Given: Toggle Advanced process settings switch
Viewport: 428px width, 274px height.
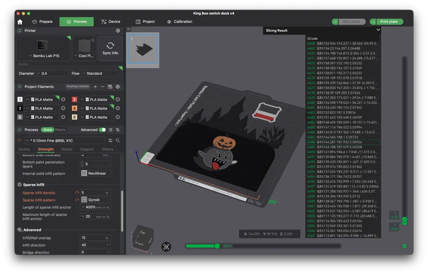Looking at the screenshot, I should tap(102, 130).
